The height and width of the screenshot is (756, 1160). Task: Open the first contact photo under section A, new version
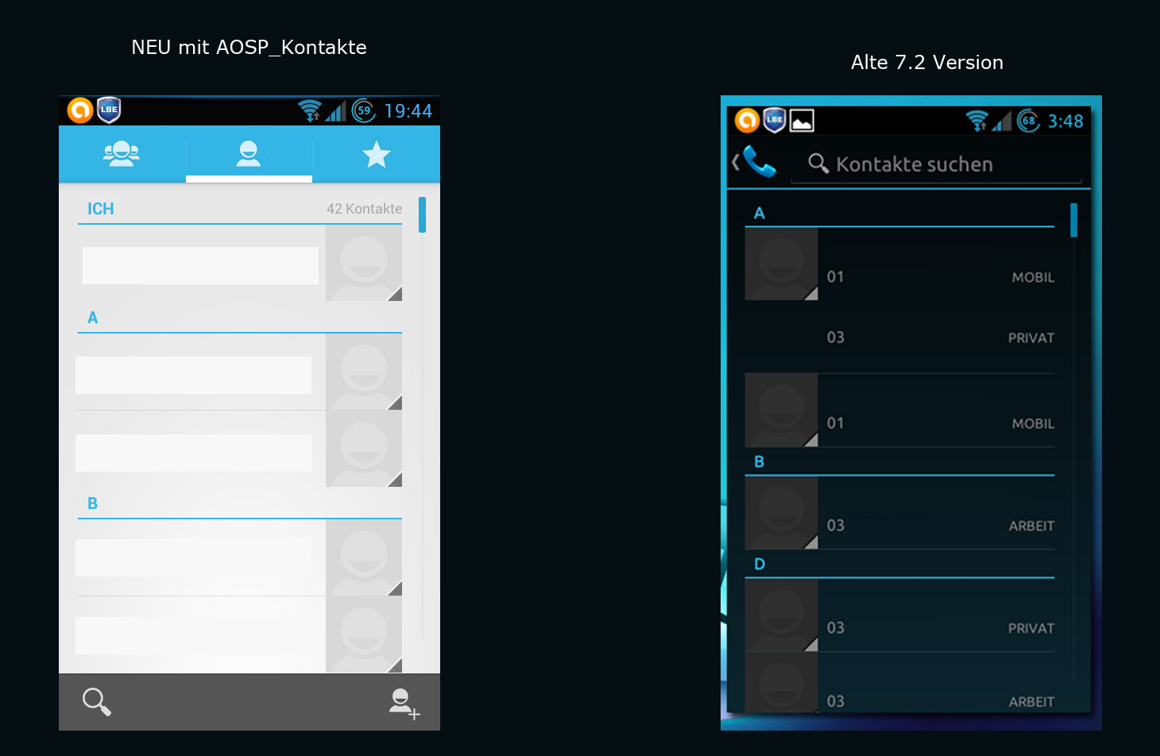[x=364, y=372]
